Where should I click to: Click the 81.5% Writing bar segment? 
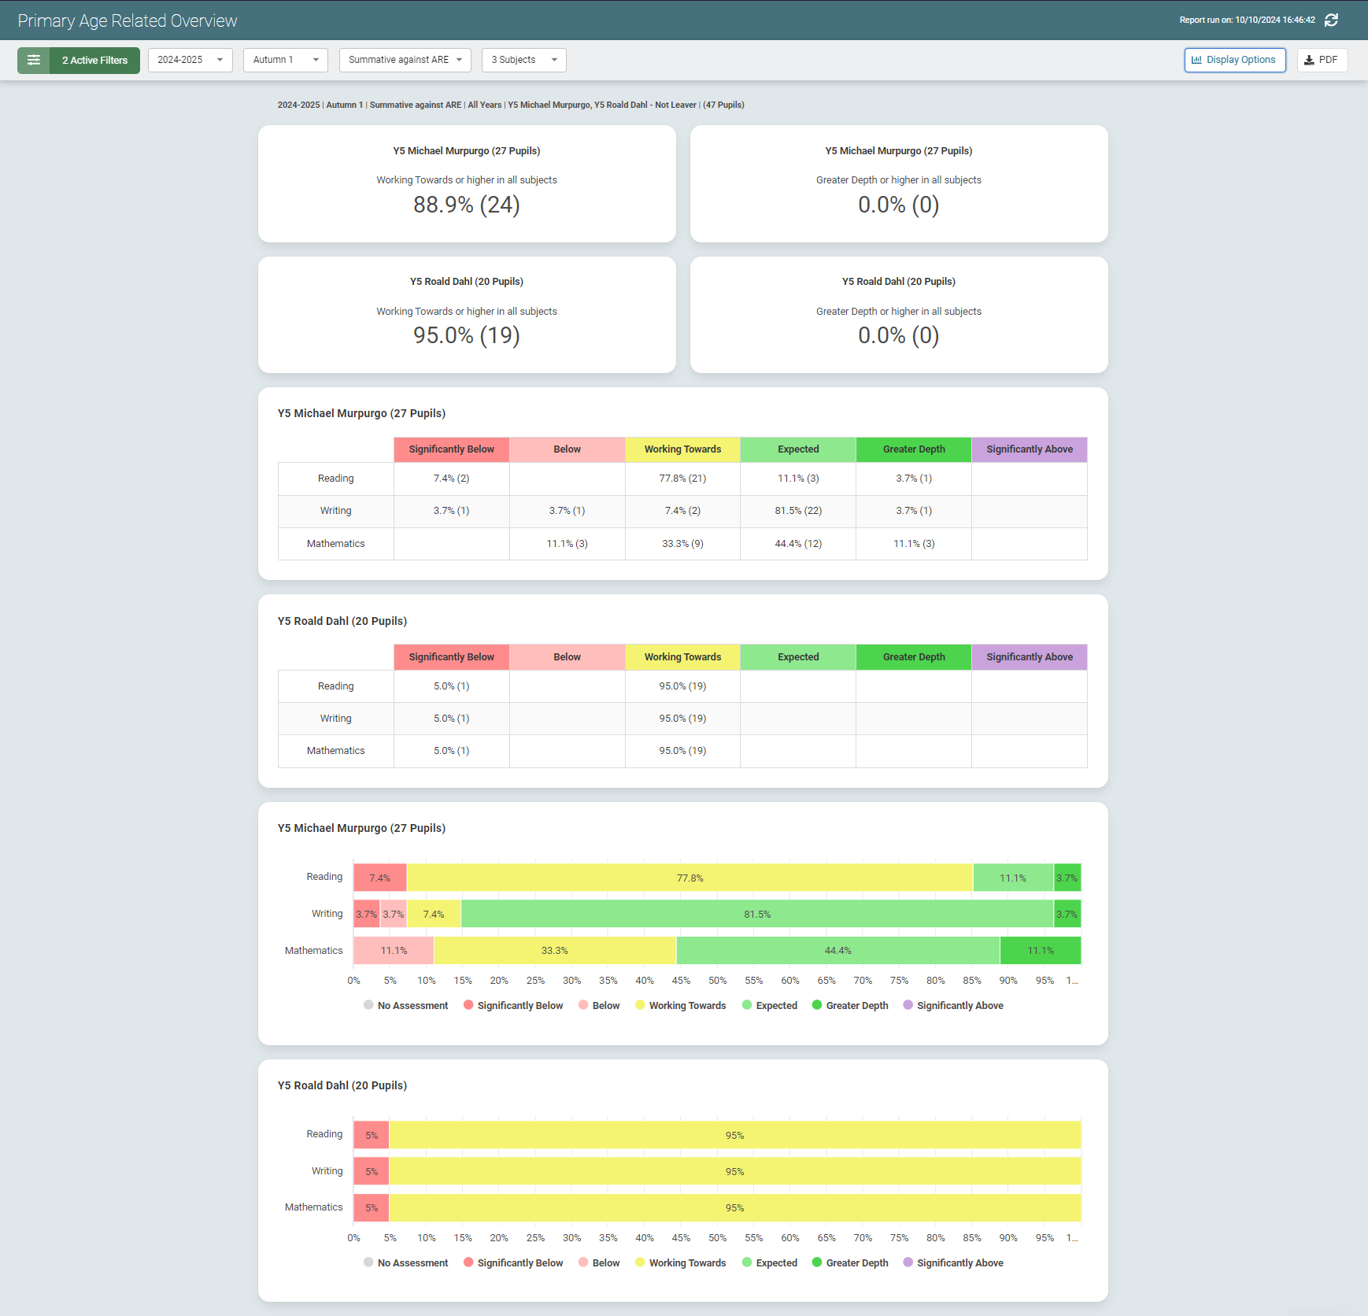[x=756, y=914]
